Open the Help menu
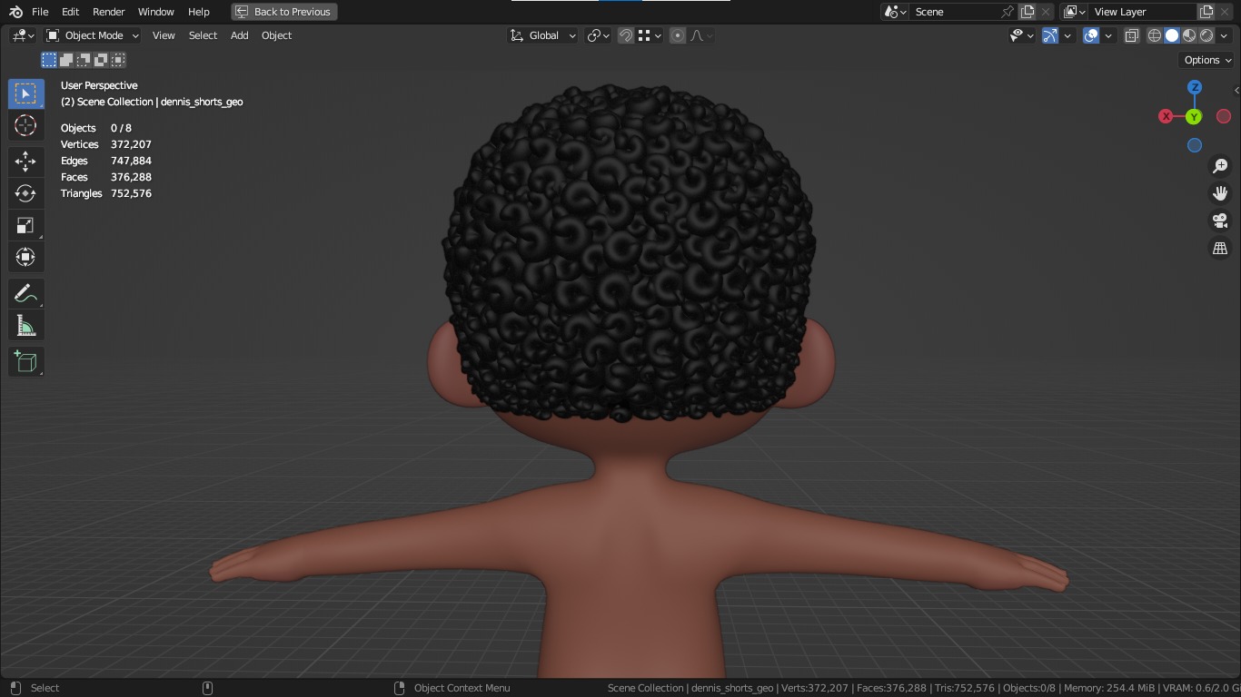The height and width of the screenshot is (697, 1241). point(199,12)
